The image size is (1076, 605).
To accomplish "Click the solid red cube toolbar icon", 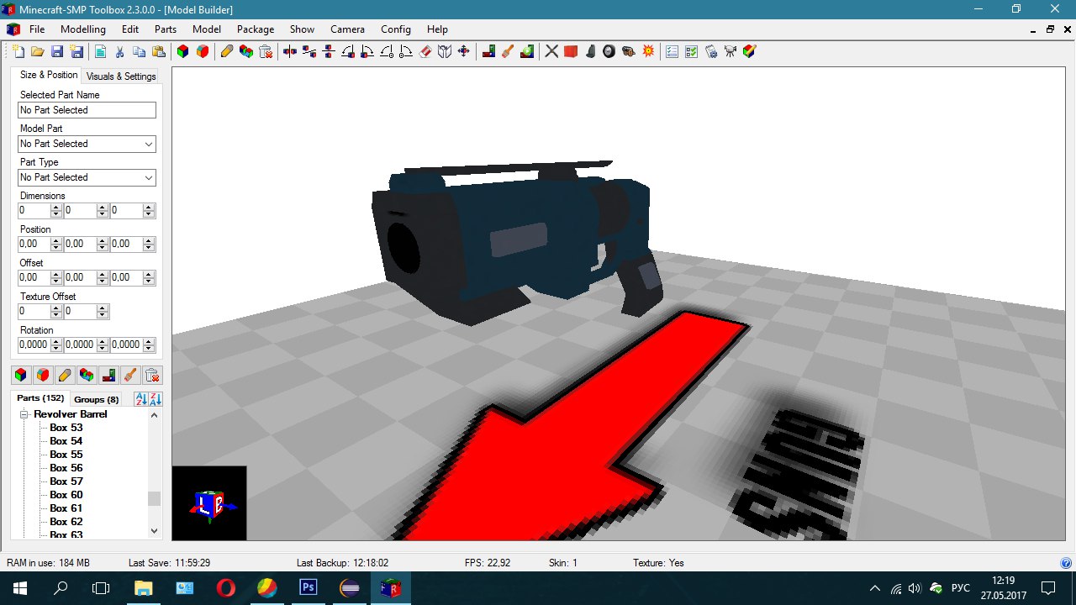I will click(571, 51).
